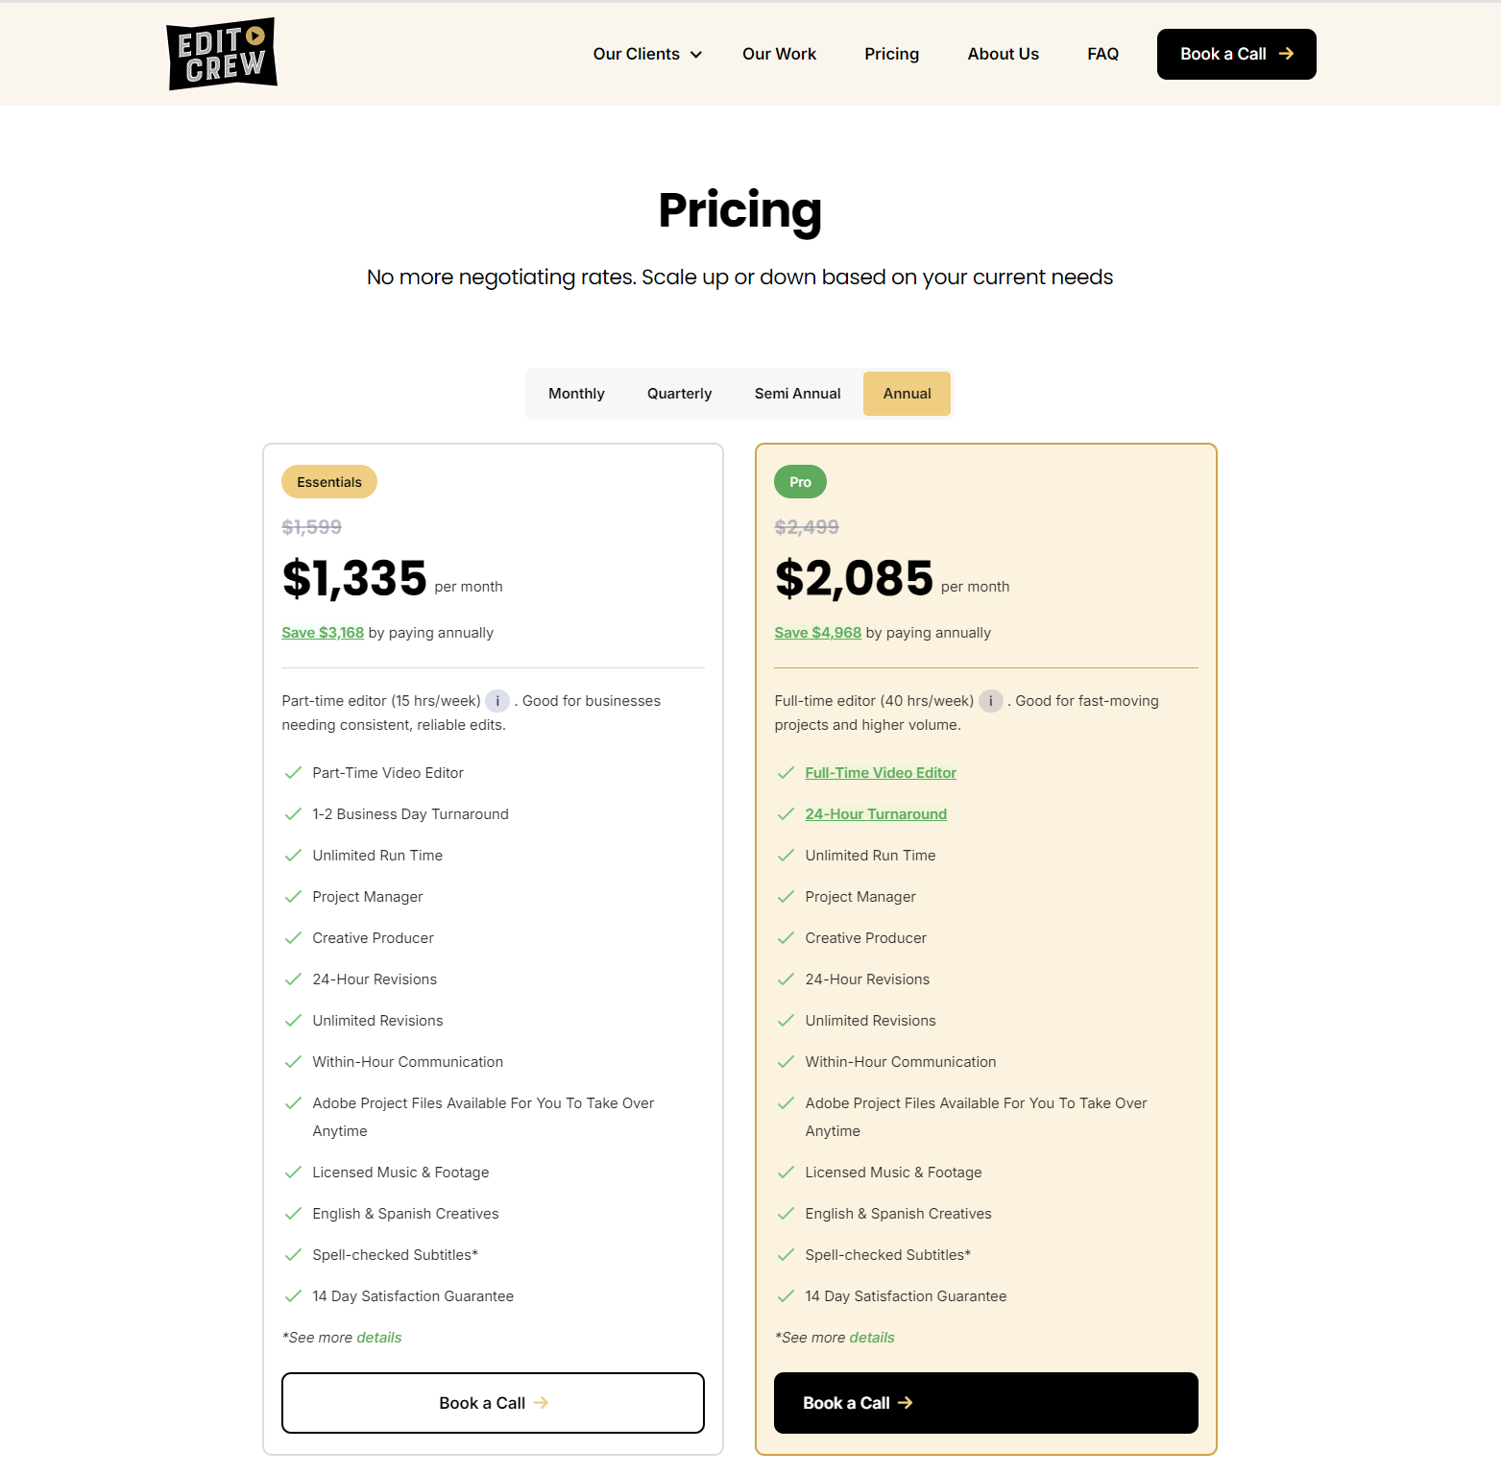This screenshot has height=1475, width=1501.
Task: Click the info icon beside Part-time editor
Action: point(497,701)
